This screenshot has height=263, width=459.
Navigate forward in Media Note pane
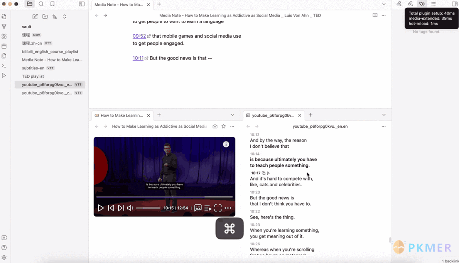point(105,15)
